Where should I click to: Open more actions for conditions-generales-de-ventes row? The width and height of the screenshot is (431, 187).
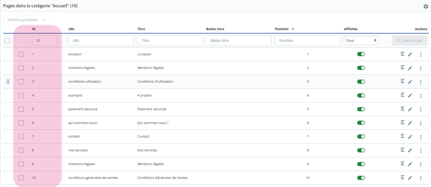[x=421, y=178]
